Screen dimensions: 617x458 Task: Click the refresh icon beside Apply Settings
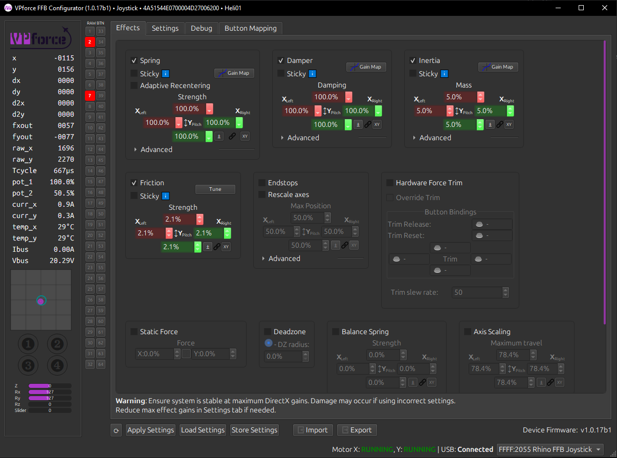coord(116,430)
